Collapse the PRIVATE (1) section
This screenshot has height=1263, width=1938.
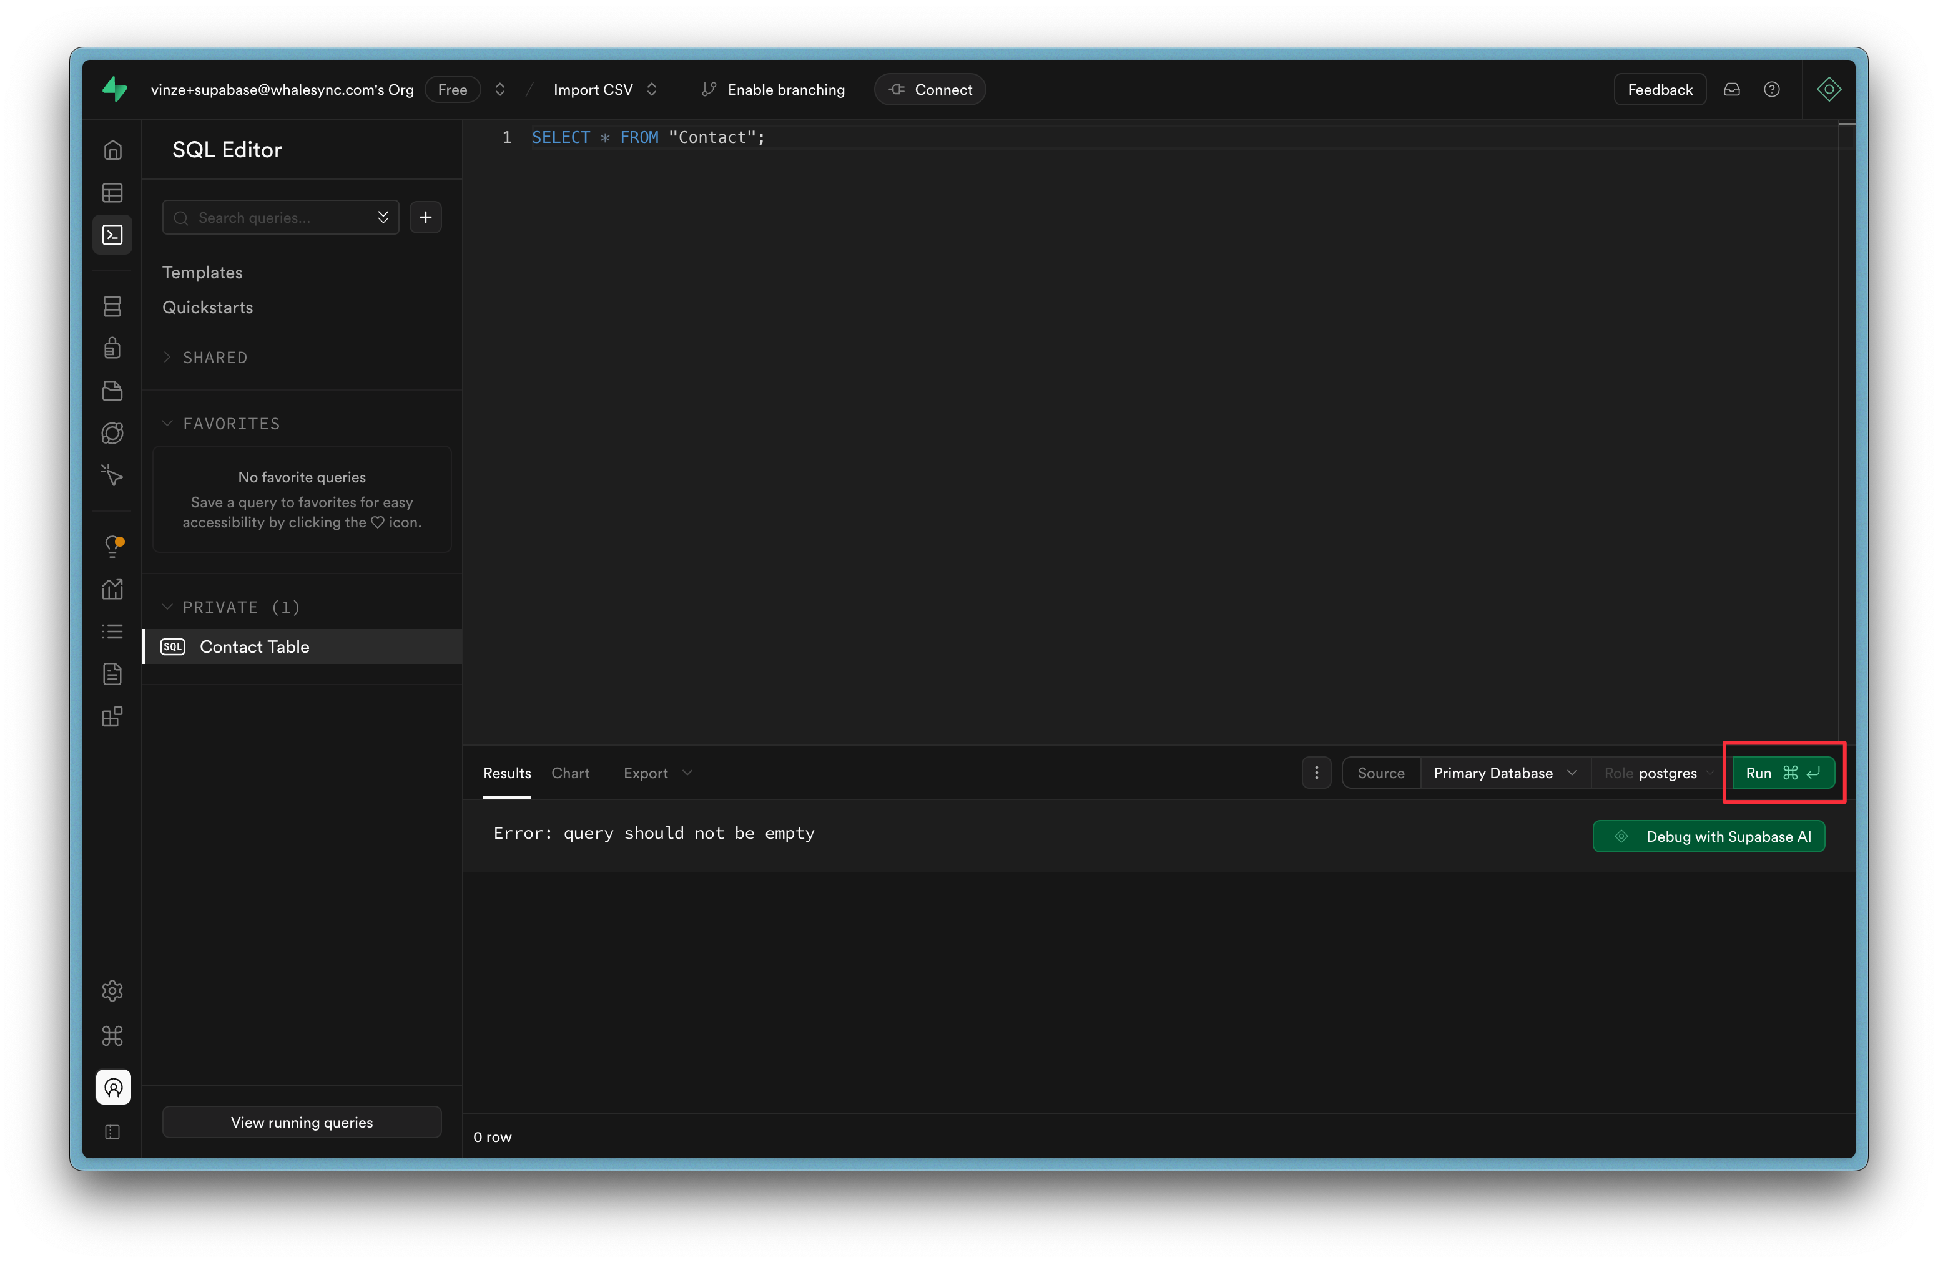pos(231,607)
